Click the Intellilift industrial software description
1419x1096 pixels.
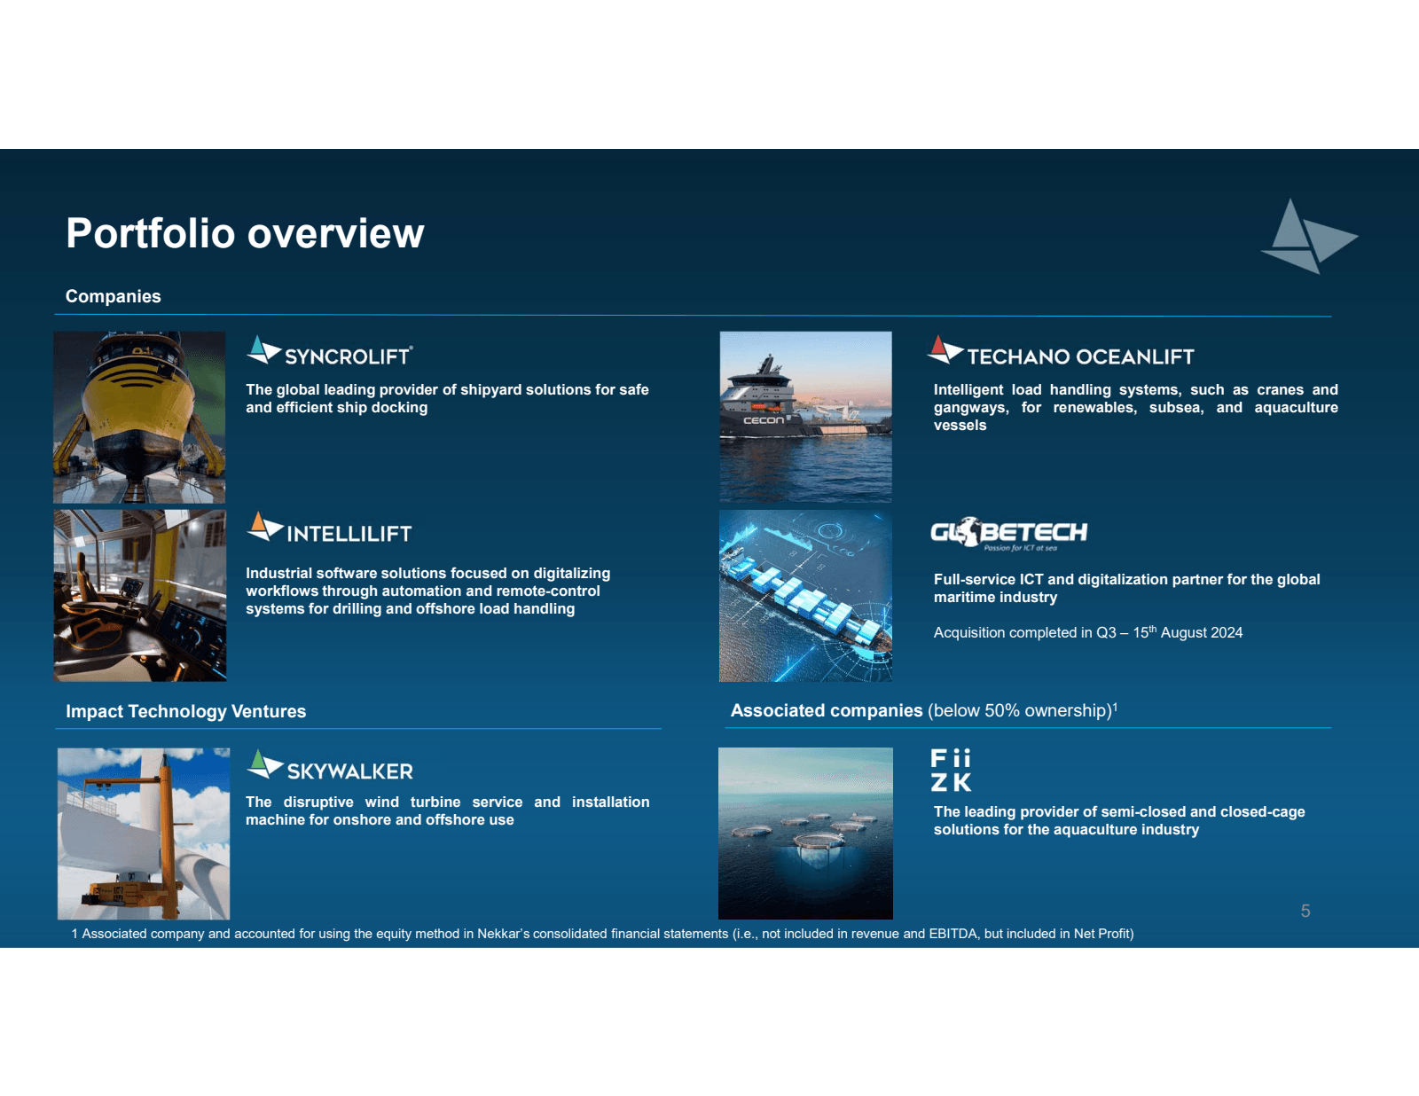(428, 591)
